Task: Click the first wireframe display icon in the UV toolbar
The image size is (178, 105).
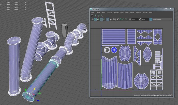Action: tap(92, 19)
